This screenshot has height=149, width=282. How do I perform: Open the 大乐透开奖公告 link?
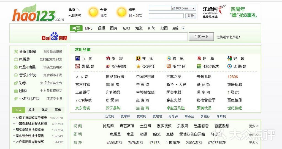(x=51, y=83)
